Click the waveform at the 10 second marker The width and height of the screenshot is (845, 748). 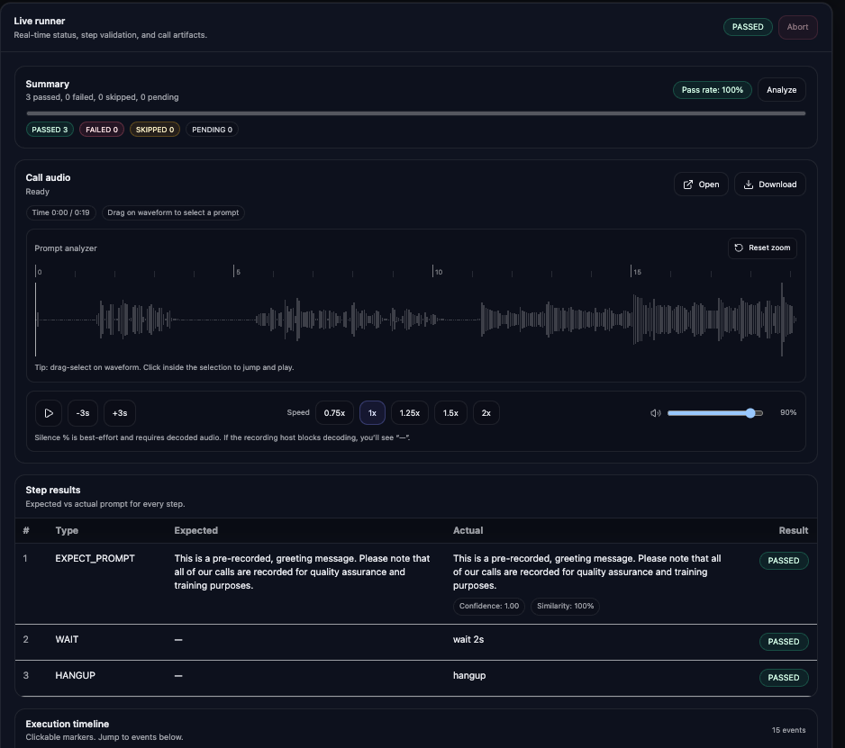pyautogui.click(x=434, y=320)
